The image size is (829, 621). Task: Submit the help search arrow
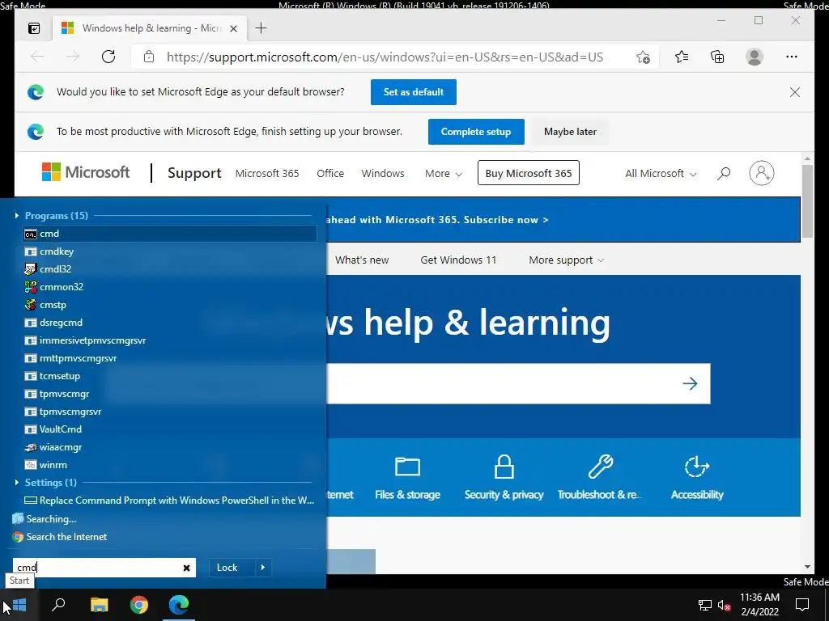[x=690, y=383]
